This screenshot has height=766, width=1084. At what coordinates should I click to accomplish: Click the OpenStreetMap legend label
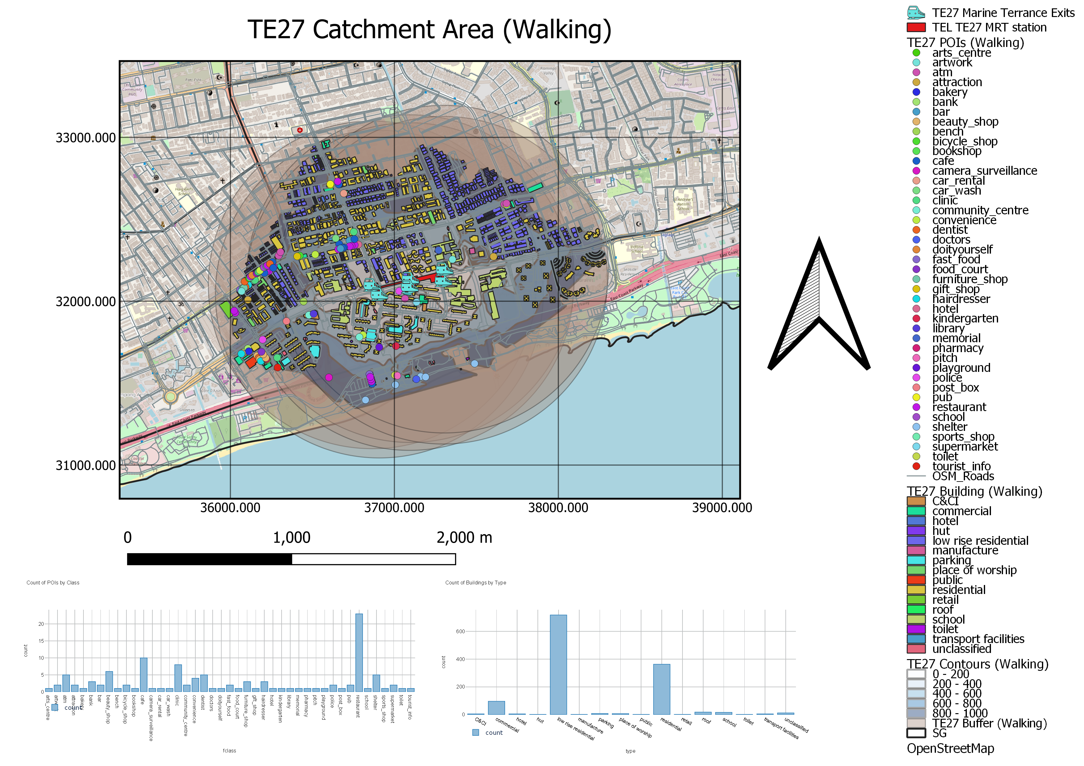[x=950, y=748]
